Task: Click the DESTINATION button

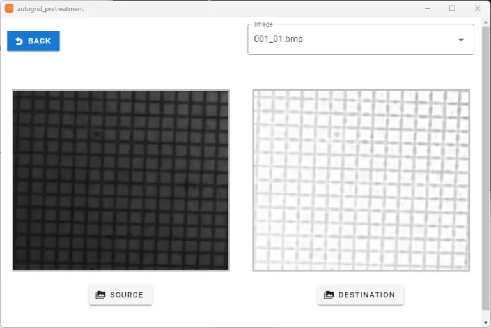Action: click(361, 295)
